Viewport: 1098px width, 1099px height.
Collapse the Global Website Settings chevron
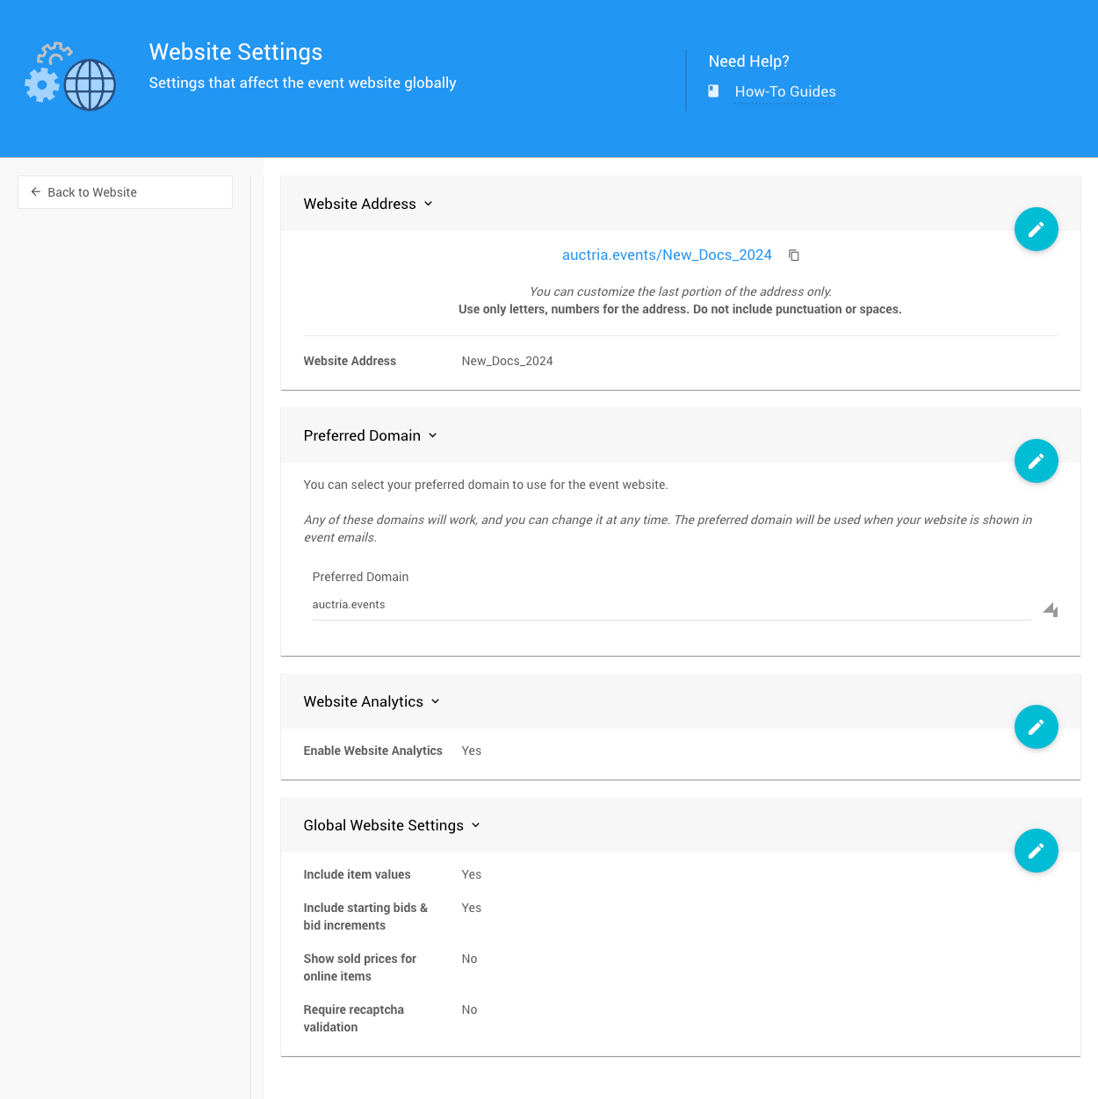(476, 825)
